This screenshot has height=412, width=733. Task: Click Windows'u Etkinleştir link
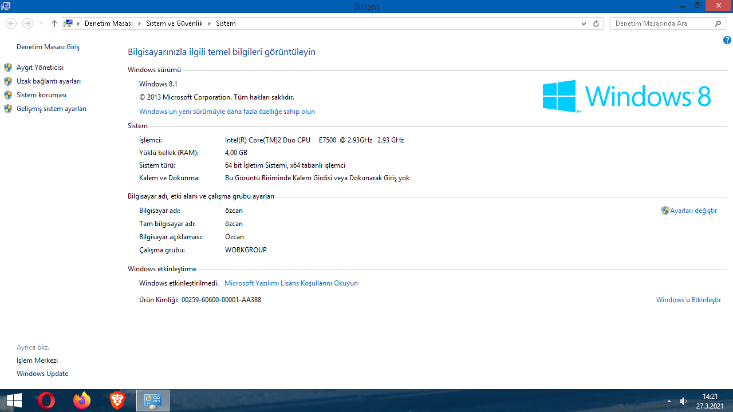pyautogui.click(x=688, y=300)
